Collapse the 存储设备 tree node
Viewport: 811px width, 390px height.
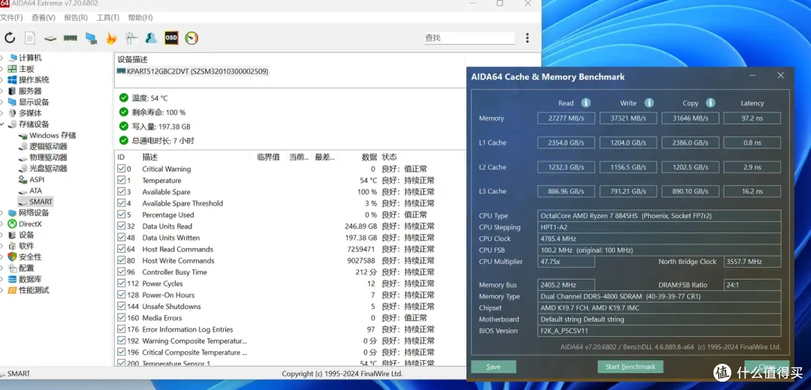tap(2, 124)
